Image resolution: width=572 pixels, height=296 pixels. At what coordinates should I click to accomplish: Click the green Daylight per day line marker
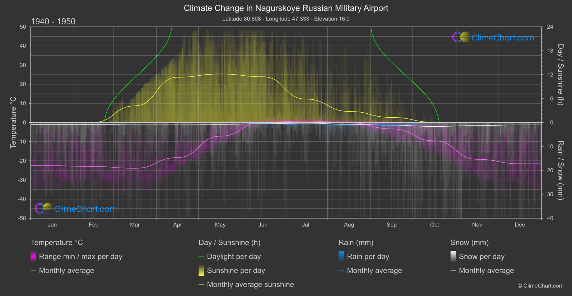tap(201, 257)
